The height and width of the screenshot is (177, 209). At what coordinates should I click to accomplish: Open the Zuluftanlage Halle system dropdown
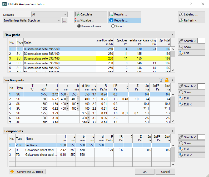tap(32, 20)
